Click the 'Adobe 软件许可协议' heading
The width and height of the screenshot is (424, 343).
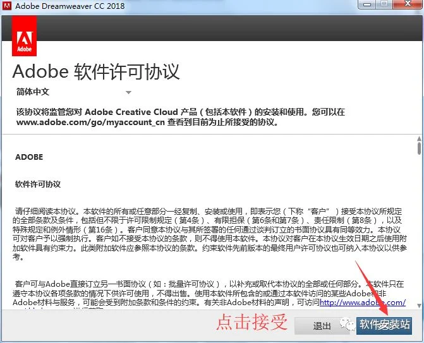click(x=96, y=72)
